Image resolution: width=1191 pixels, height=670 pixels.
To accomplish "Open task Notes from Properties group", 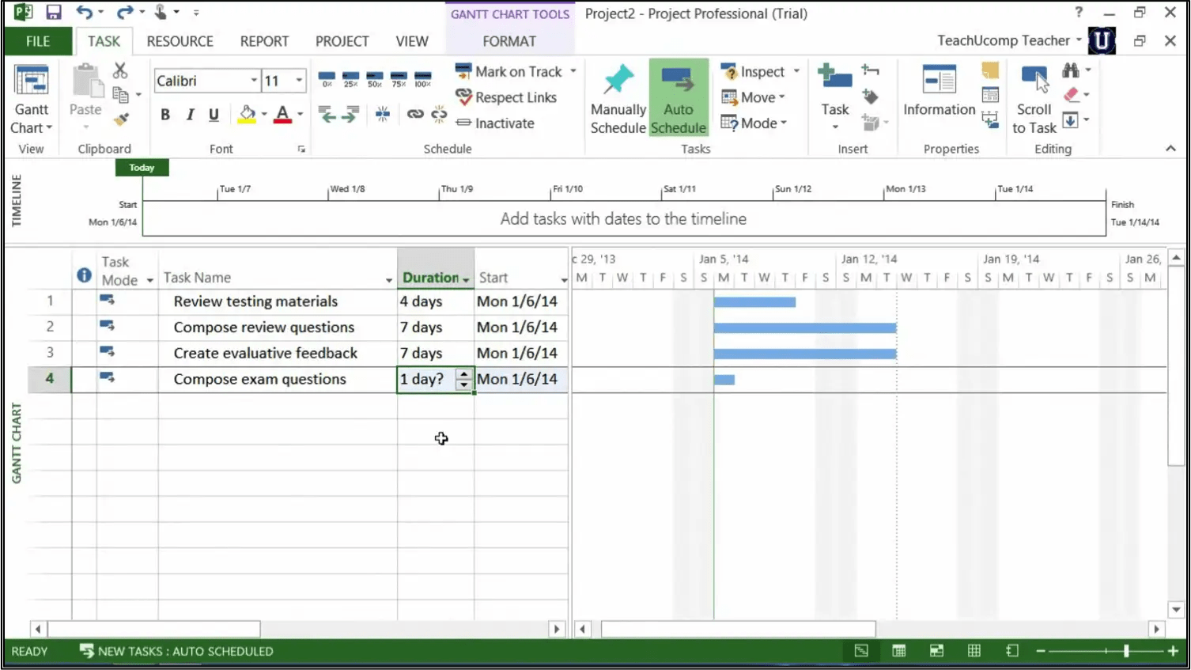I will pos(990,71).
